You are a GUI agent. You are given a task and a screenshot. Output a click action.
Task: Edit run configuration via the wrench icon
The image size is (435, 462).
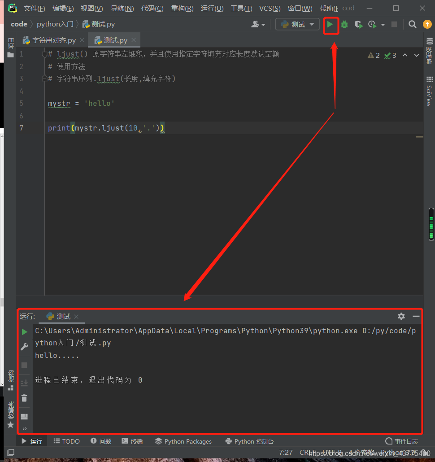[x=25, y=346]
